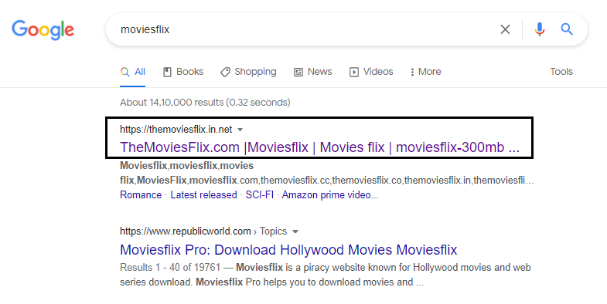Switch to the Shopping tab
607x304 pixels.
point(248,72)
